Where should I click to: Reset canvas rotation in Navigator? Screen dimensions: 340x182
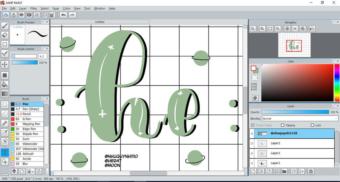tap(295, 29)
